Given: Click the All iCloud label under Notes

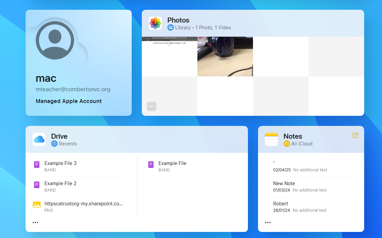Looking at the screenshot, I should pyautogui.click(x=302, y=144).
